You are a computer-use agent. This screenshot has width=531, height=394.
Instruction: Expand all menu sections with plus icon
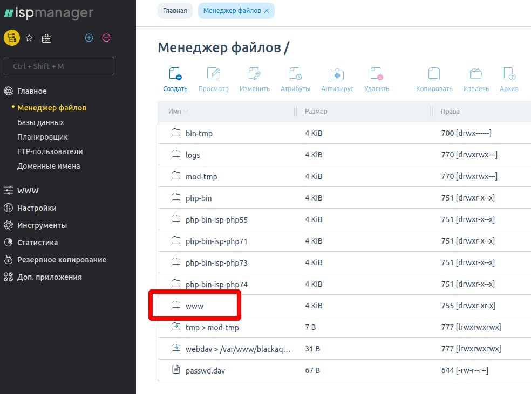(90, 38)
